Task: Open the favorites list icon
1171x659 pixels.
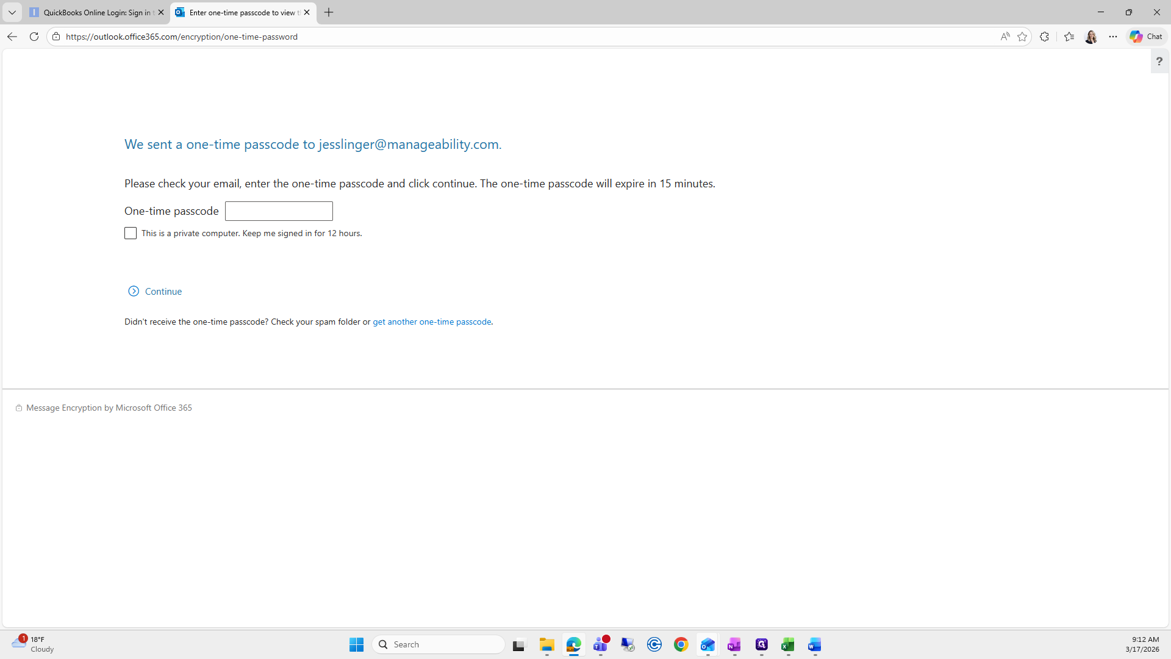Action: tap(1069, 37)
